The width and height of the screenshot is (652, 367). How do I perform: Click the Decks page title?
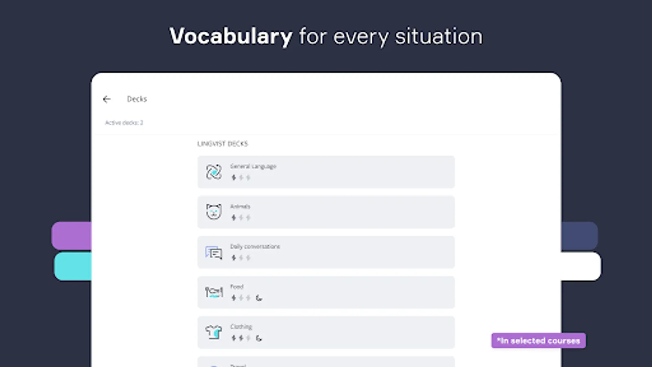pos(137,99)
